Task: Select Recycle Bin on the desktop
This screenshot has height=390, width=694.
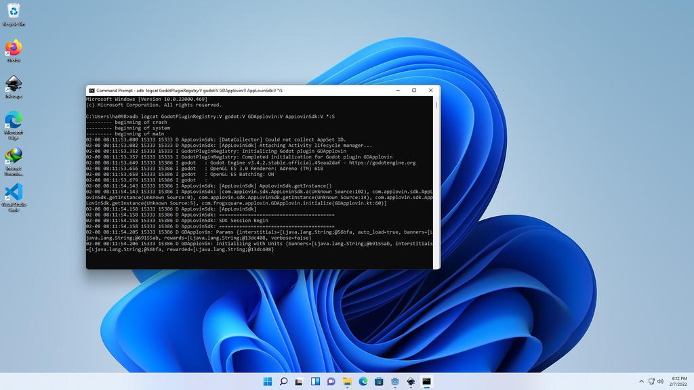Action: click(14, 15)
